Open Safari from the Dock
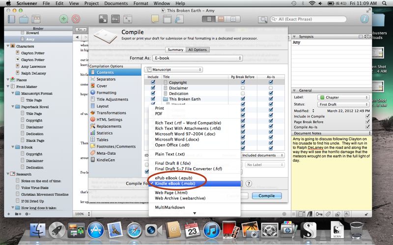Viewport: 393px width, 245px height. [134, 230]
